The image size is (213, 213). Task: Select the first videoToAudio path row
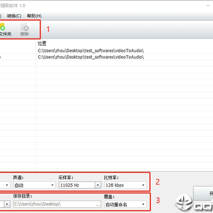tap(91, 51)
